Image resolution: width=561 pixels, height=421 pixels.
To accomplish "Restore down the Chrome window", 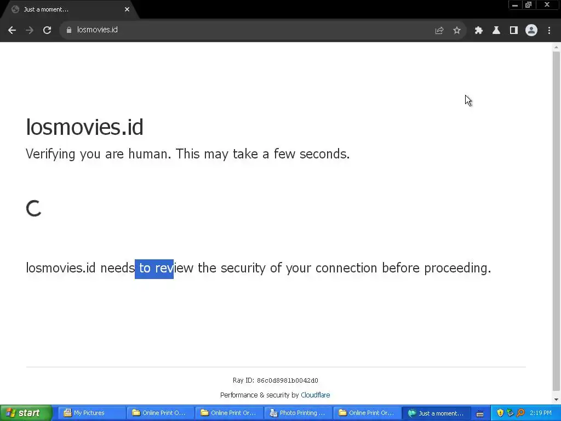I will click(x=529, y=5).
